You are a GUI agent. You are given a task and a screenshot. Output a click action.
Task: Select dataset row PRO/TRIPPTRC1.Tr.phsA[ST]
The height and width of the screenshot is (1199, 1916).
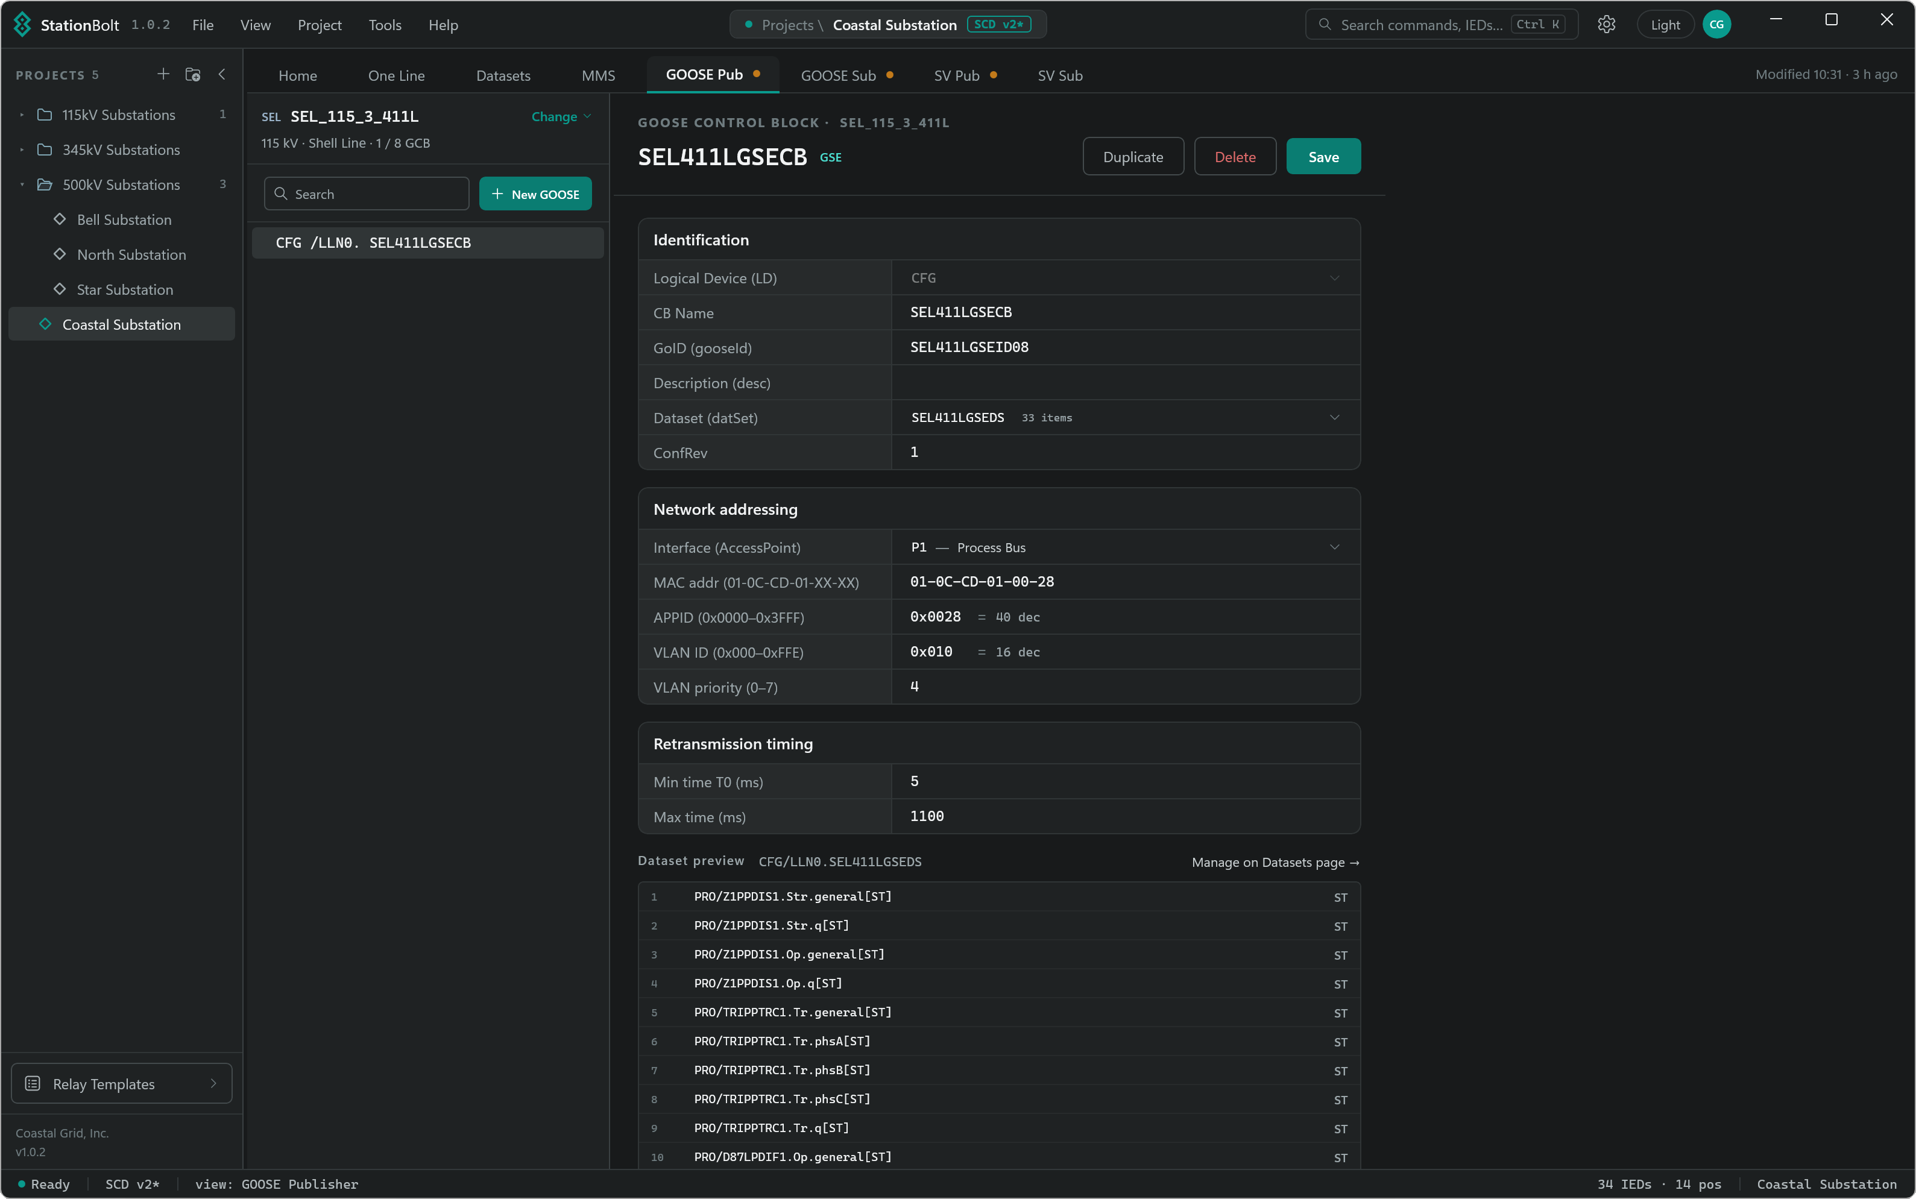tap(999, 1041)
